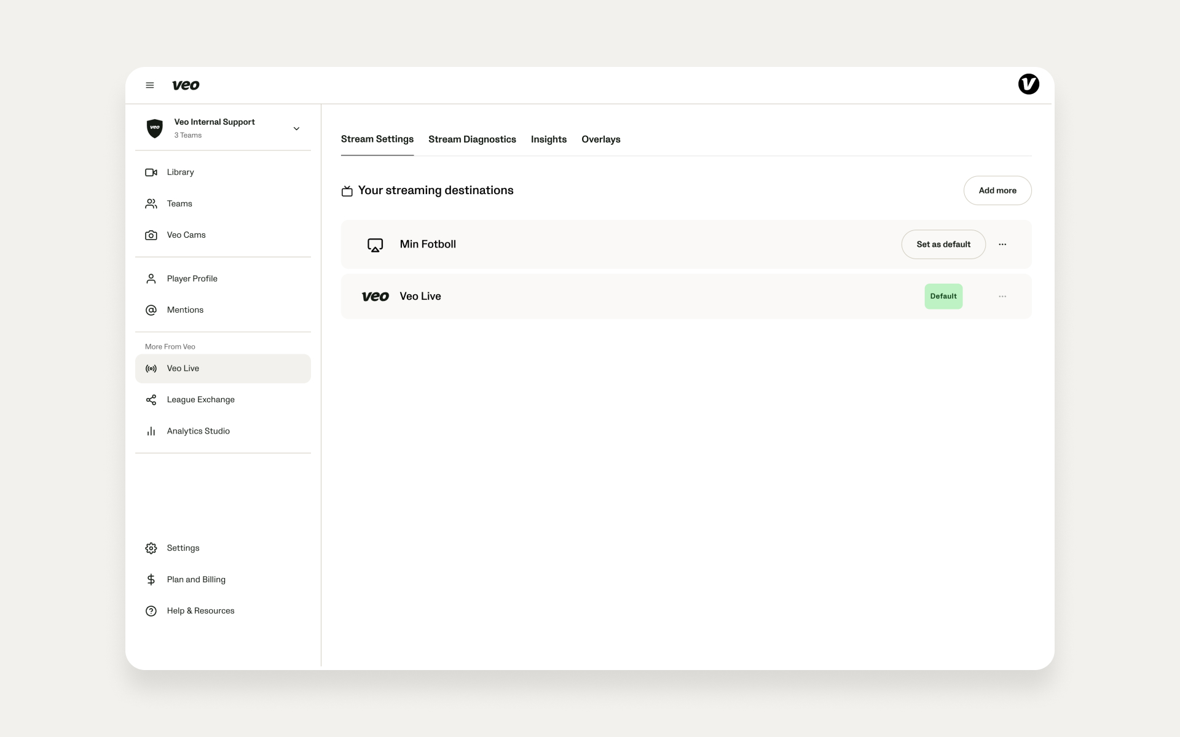Viewport: 1180px width, 737px height.
Task: Open the hamburger menu icon
Action: coord(149,85)
